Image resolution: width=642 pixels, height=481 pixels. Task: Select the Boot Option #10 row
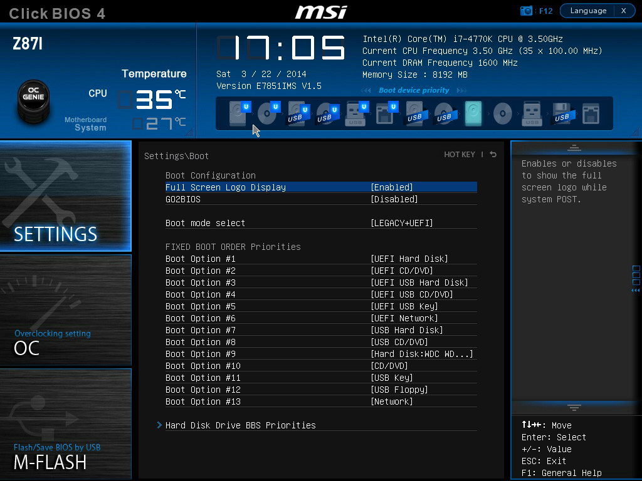(321, 366)
